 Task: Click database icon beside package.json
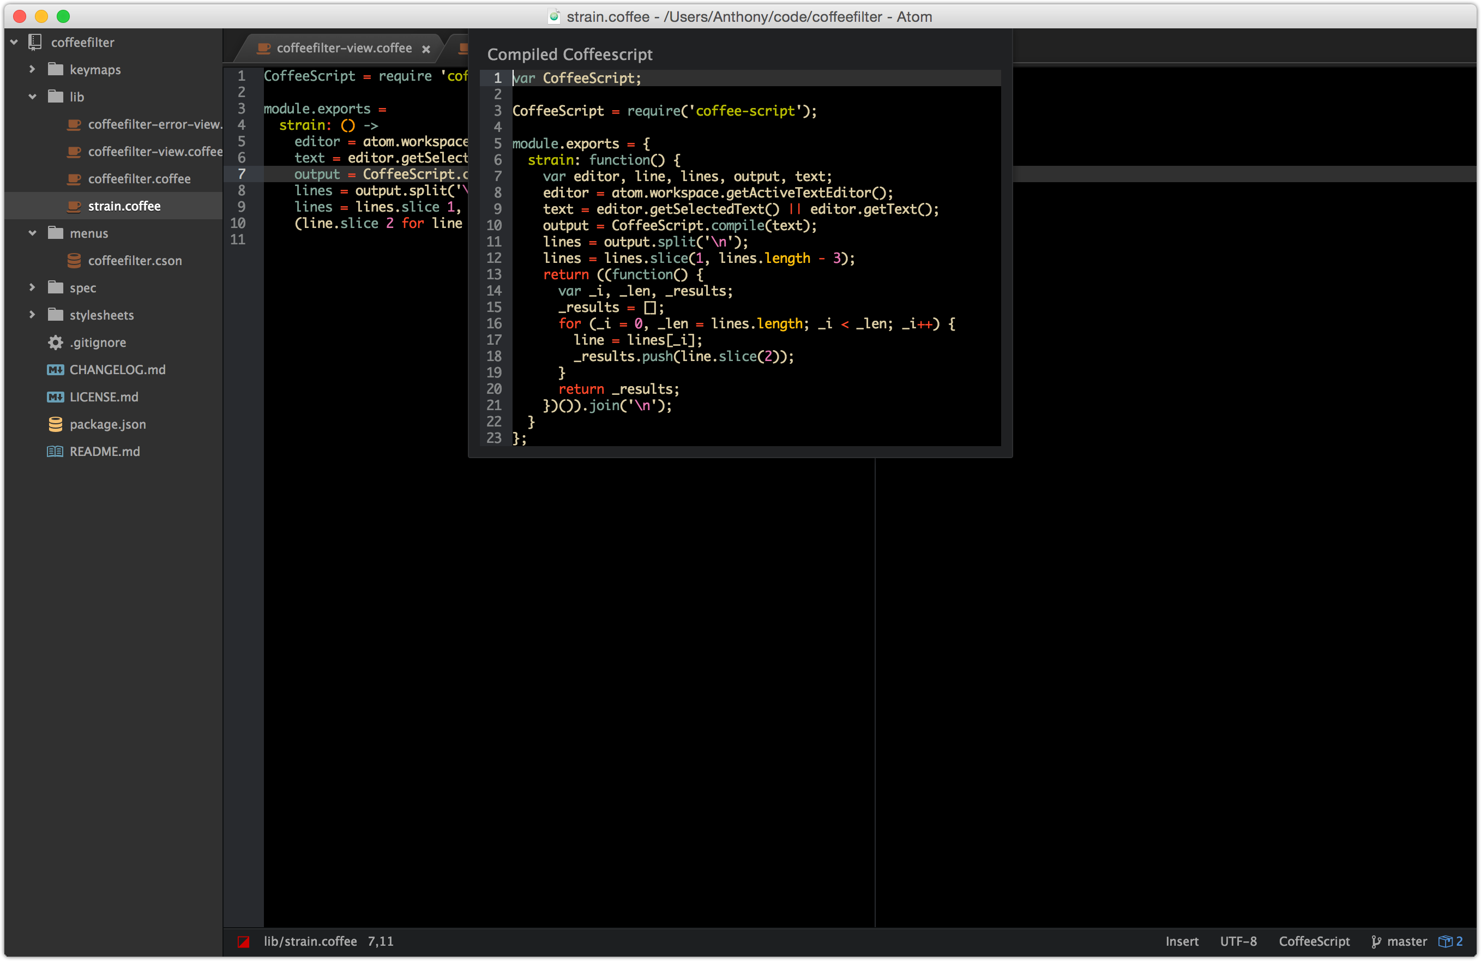click(56, 424)
